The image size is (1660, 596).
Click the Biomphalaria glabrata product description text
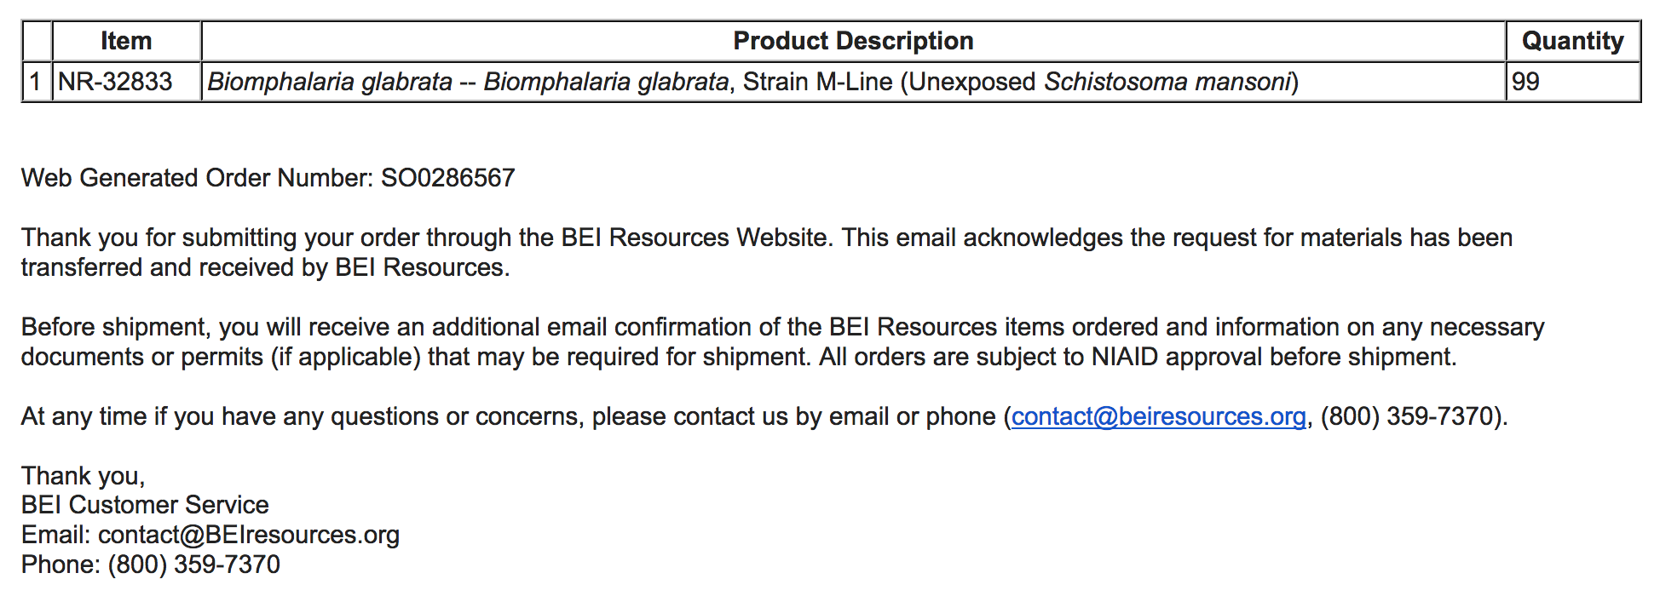[x=752, y=82]
